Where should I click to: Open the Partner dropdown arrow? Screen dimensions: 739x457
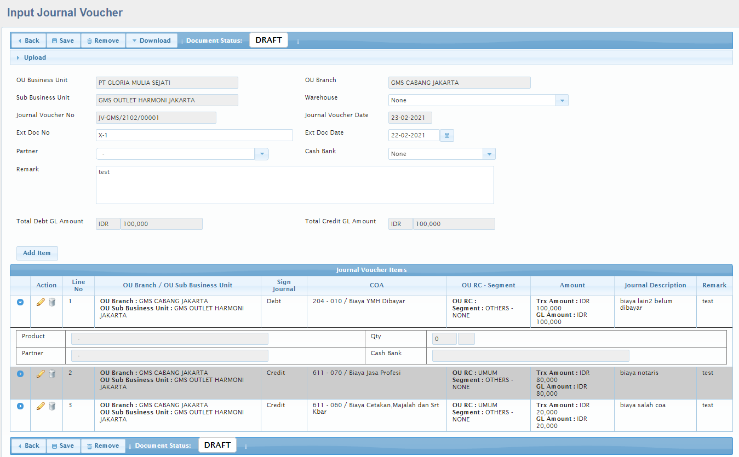[x=262, y=154]
